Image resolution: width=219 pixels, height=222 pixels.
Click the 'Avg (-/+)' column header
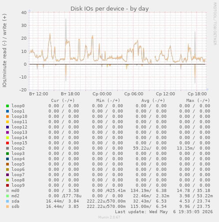coord(153,101)
